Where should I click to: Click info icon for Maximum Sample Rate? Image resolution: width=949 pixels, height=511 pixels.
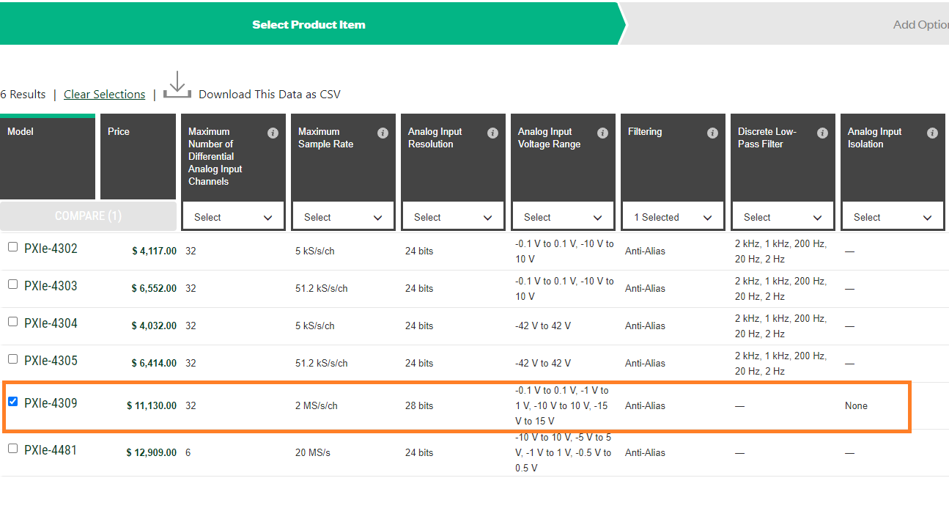tap(383, 133)
